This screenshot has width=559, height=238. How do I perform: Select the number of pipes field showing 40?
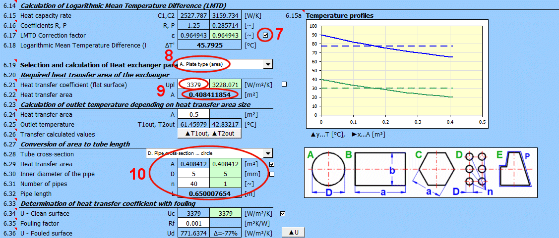(x=193, y=184)
